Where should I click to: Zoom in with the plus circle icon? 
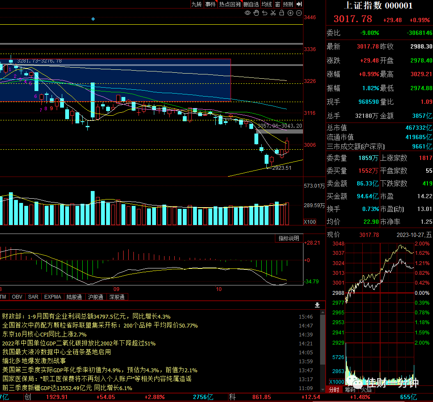(x=290, y=13)
